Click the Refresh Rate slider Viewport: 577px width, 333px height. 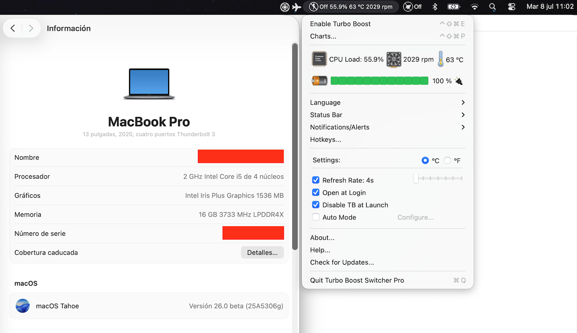(x=438, y=178)
